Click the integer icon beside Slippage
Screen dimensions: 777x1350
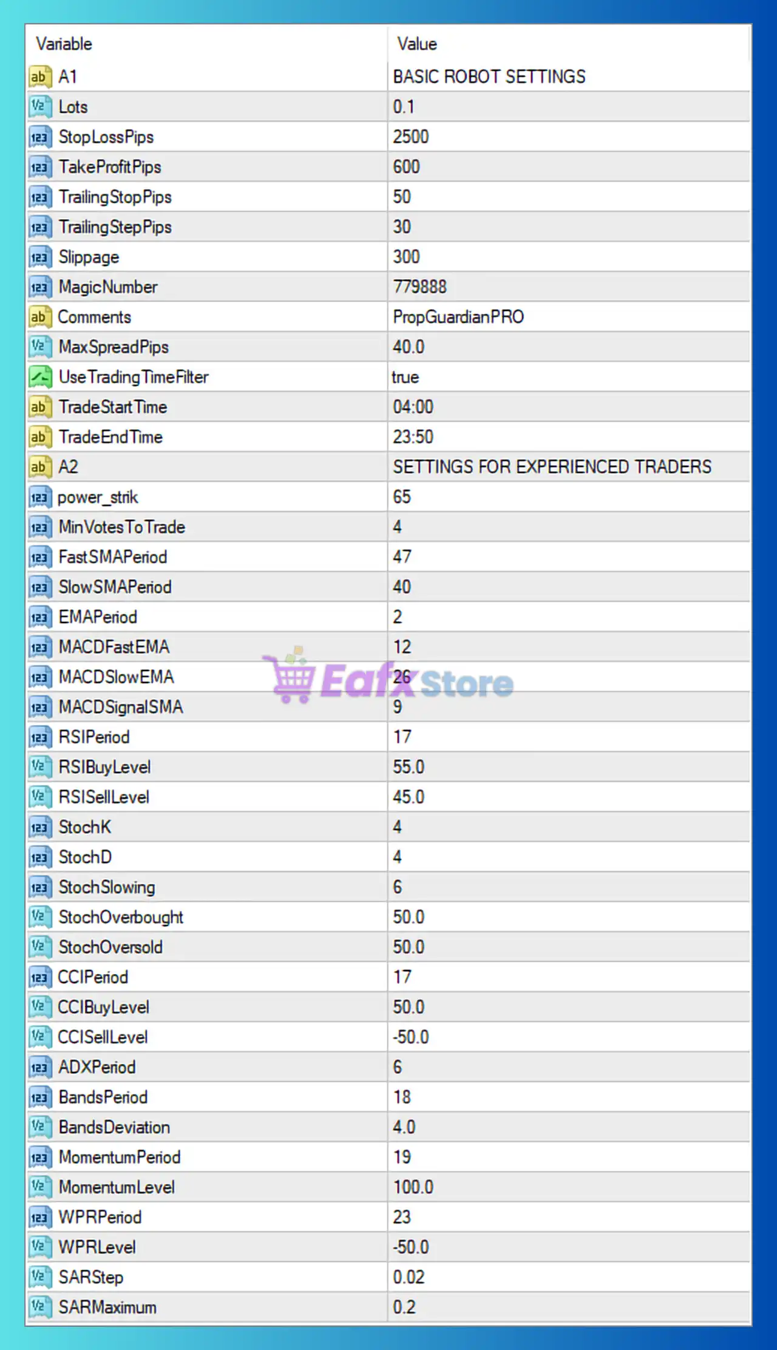39,257
